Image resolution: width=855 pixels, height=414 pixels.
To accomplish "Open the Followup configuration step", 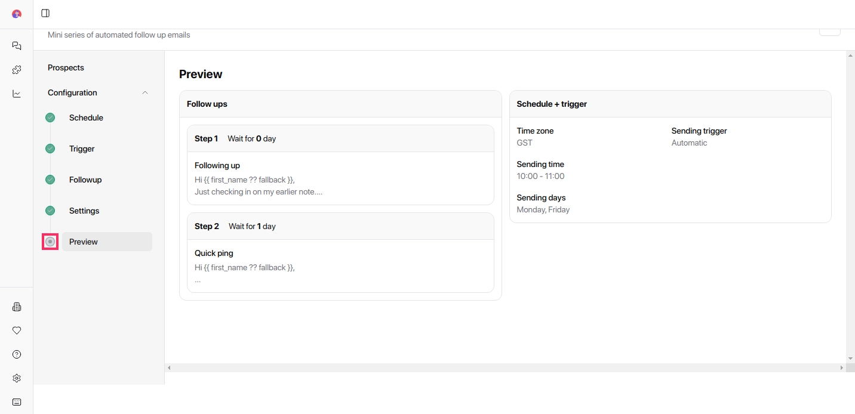I will click(85, 180).
